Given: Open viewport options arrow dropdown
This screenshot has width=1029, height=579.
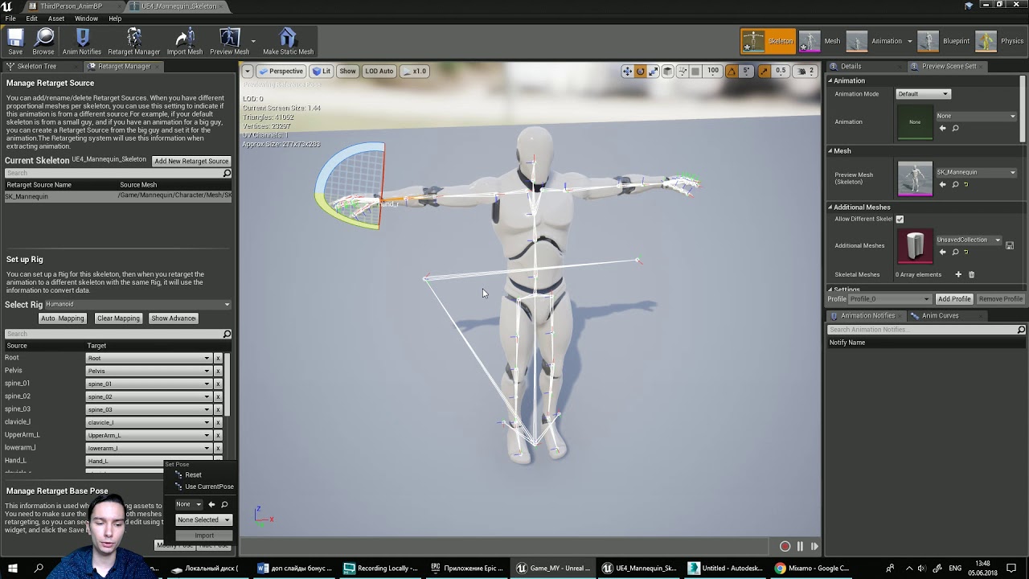Looking at the screenshot, I should (248, 71).
